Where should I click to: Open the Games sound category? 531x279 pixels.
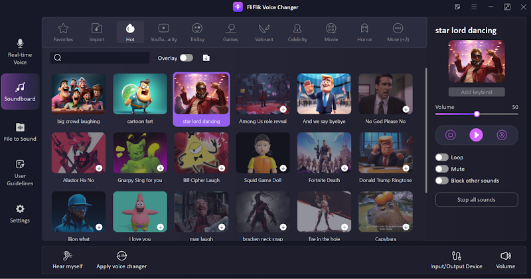pos(230,32)
